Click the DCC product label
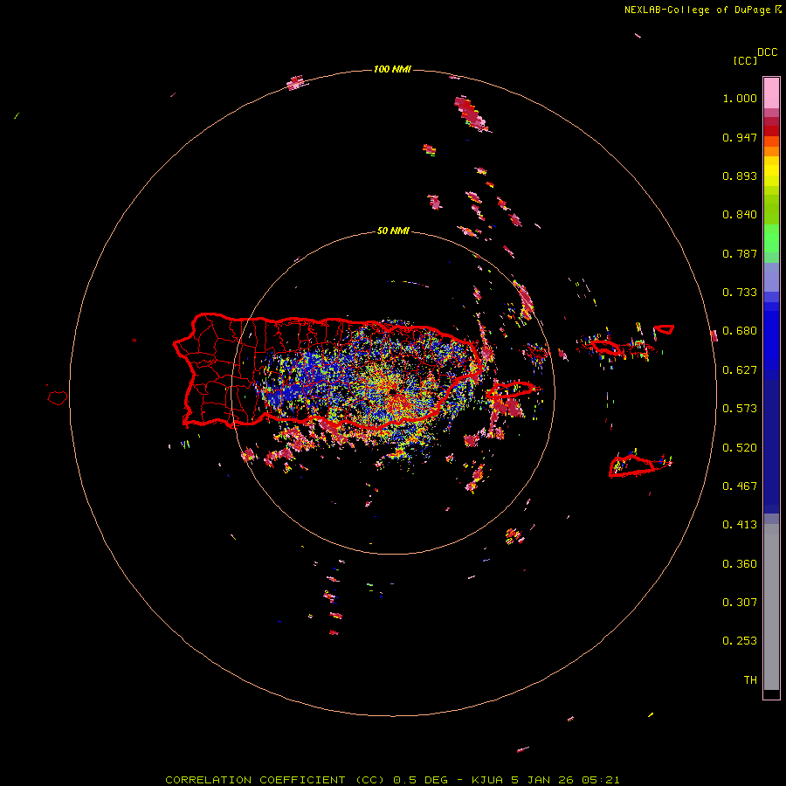786x786 pixels. [x=768, y=52]
